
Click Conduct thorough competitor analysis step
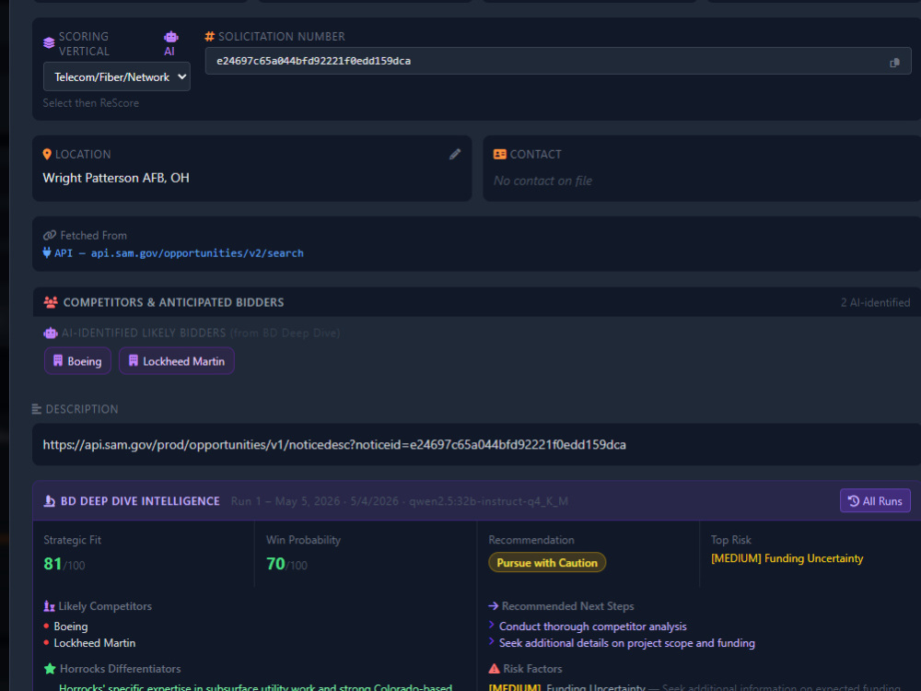pyautogui.click(x=592, y=627)
